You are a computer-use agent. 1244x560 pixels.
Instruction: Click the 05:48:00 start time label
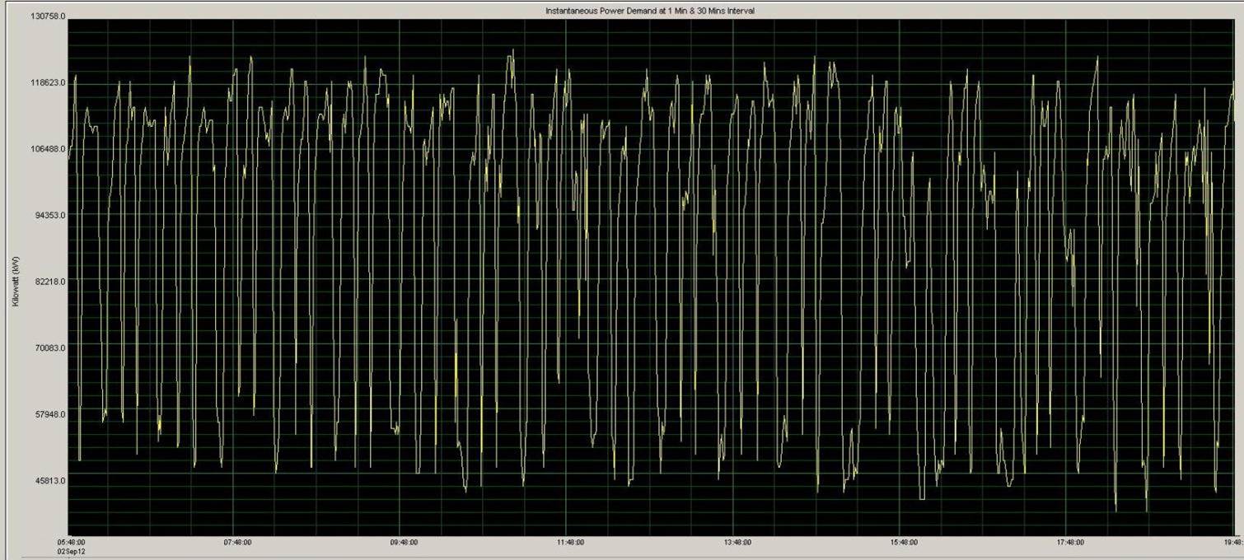[x=71, y=543]
